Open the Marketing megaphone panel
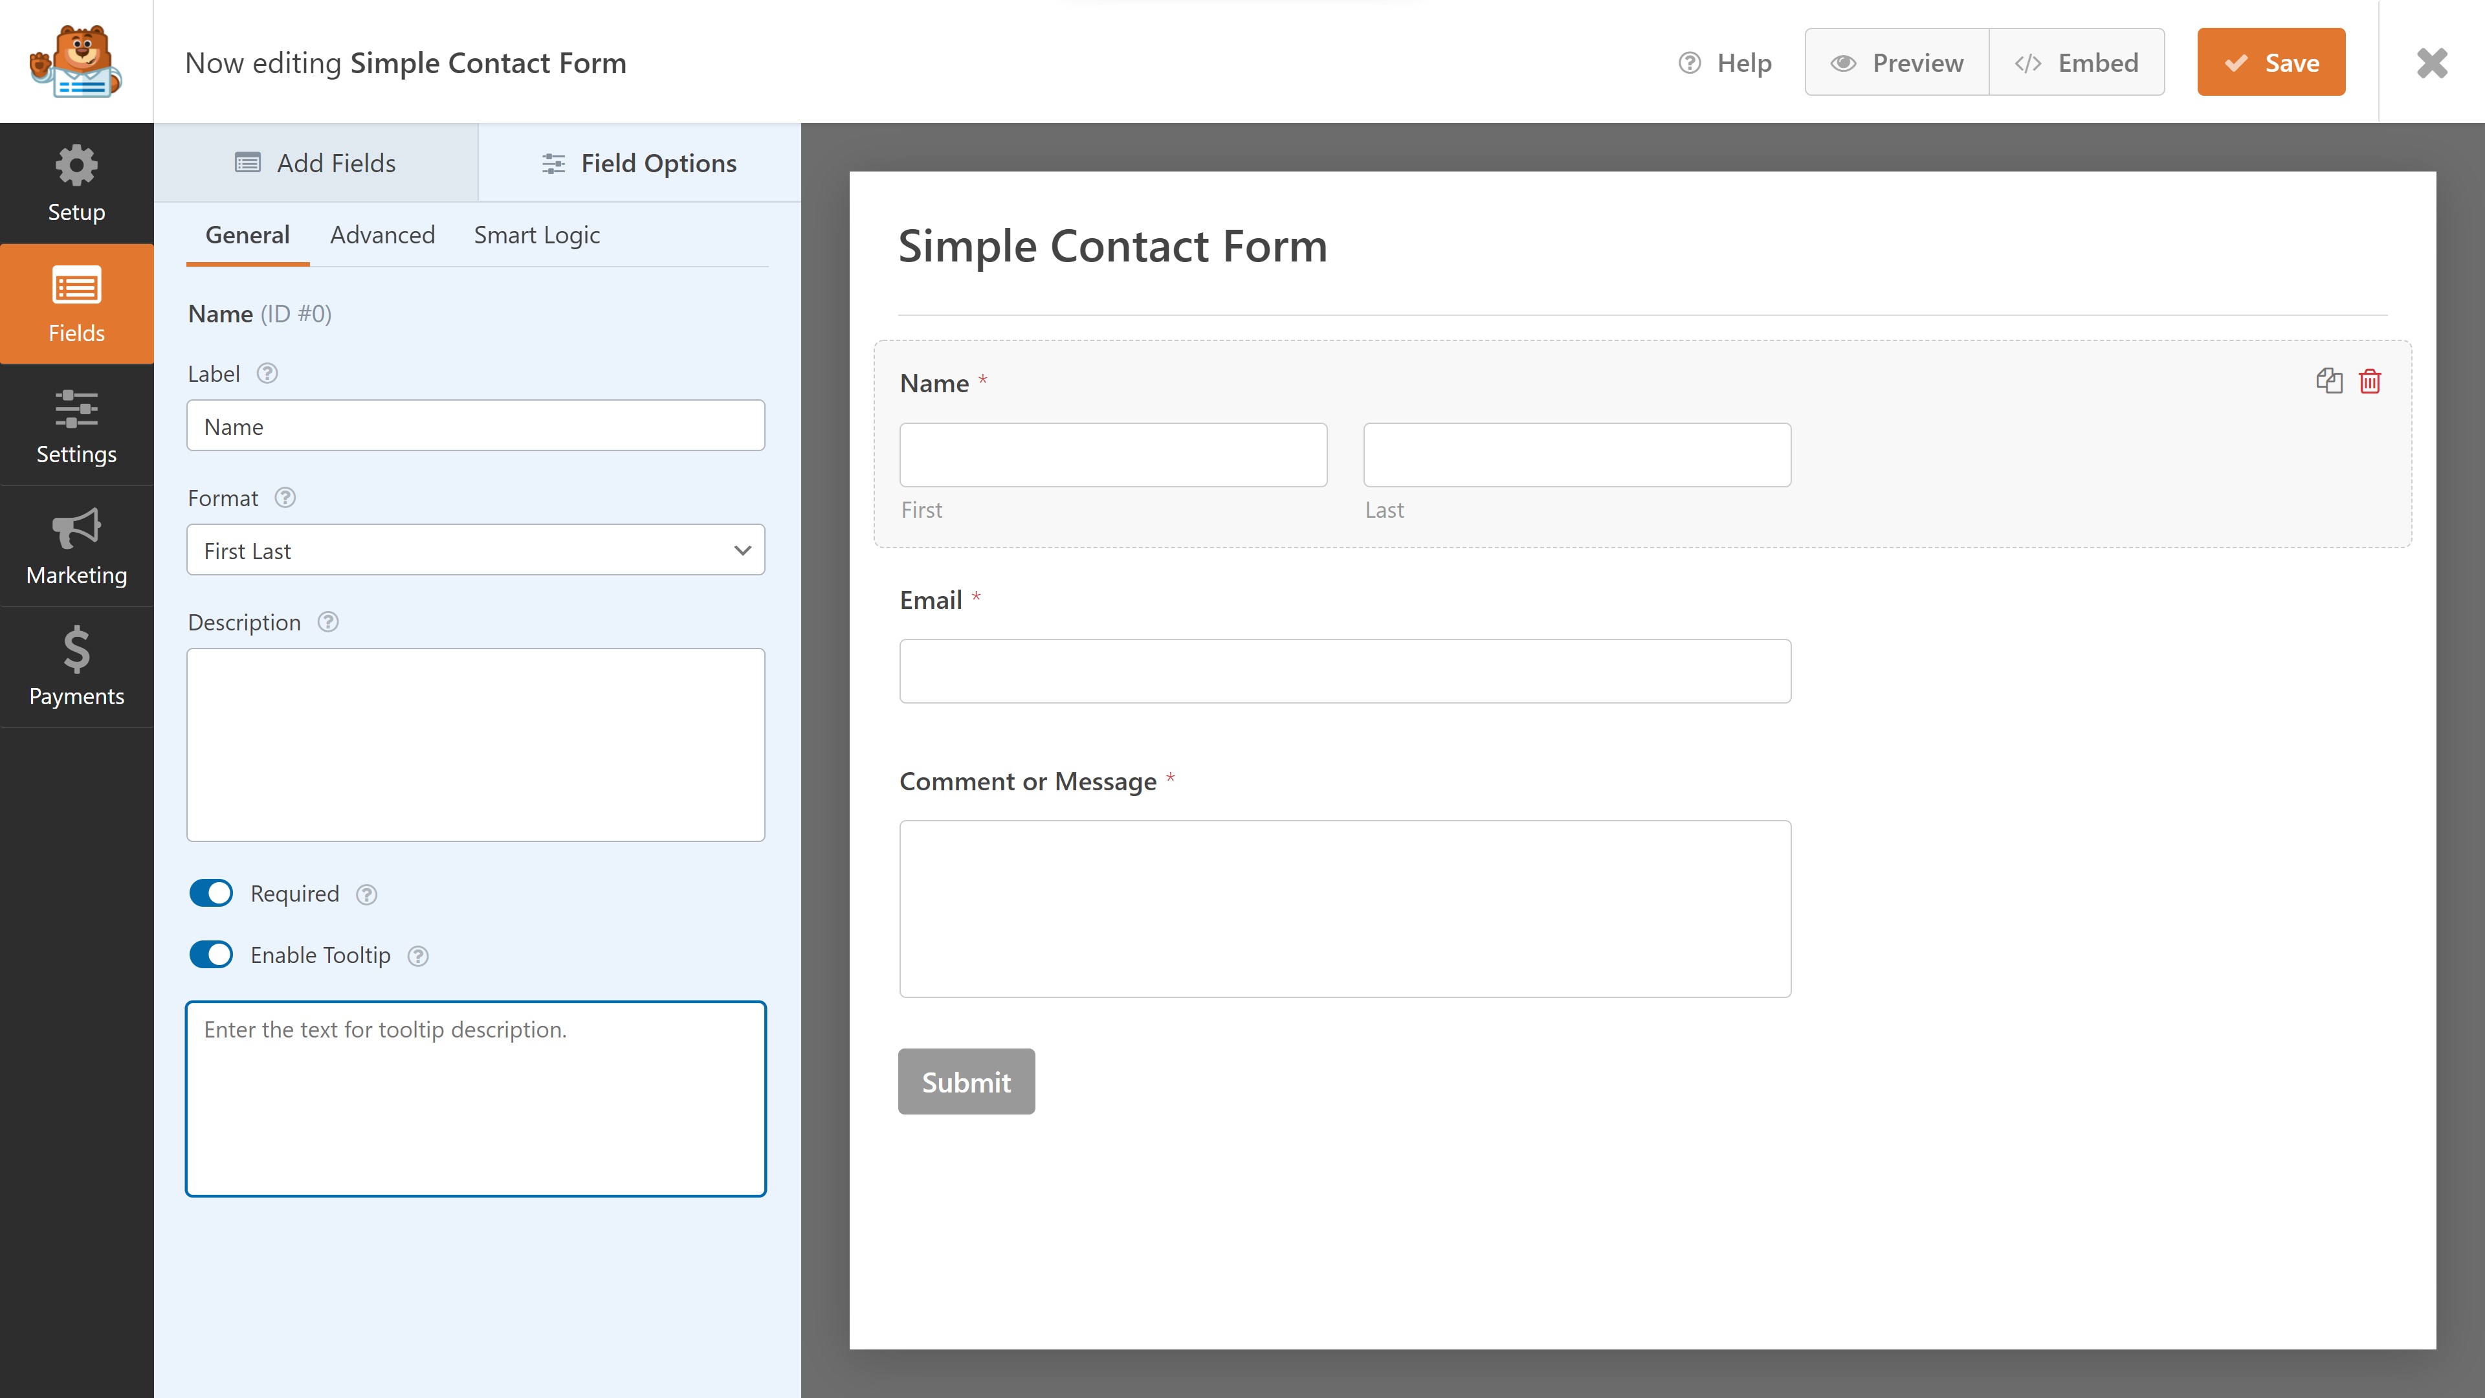 [x=76, y=546]
